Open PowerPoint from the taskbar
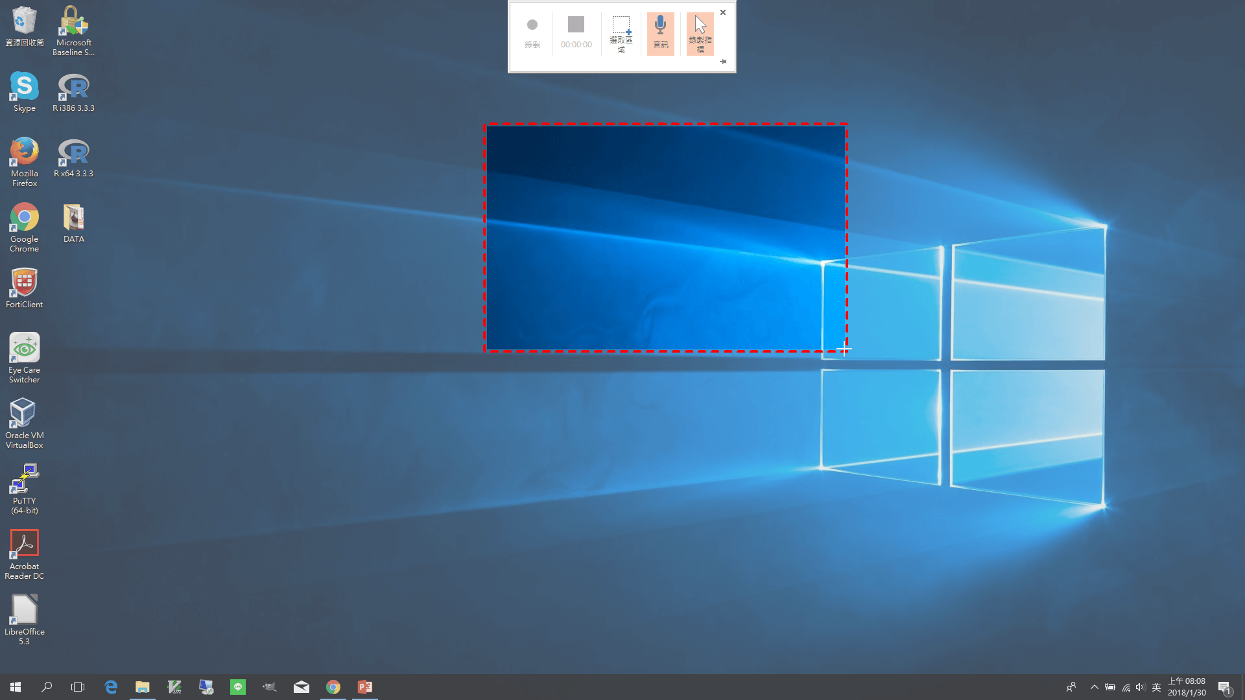Screen dimensions: 1245x700 point(365,687)
